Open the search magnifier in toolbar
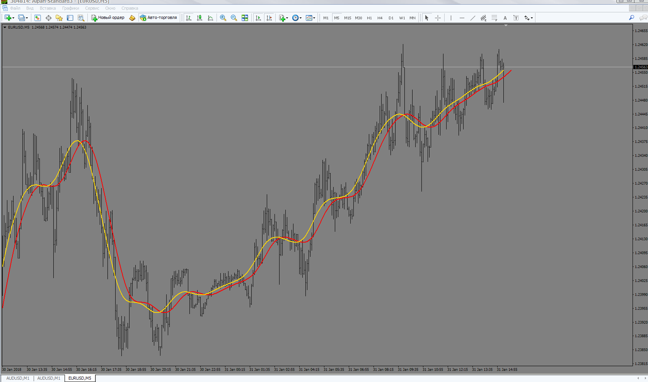 [x=631, y=18]
